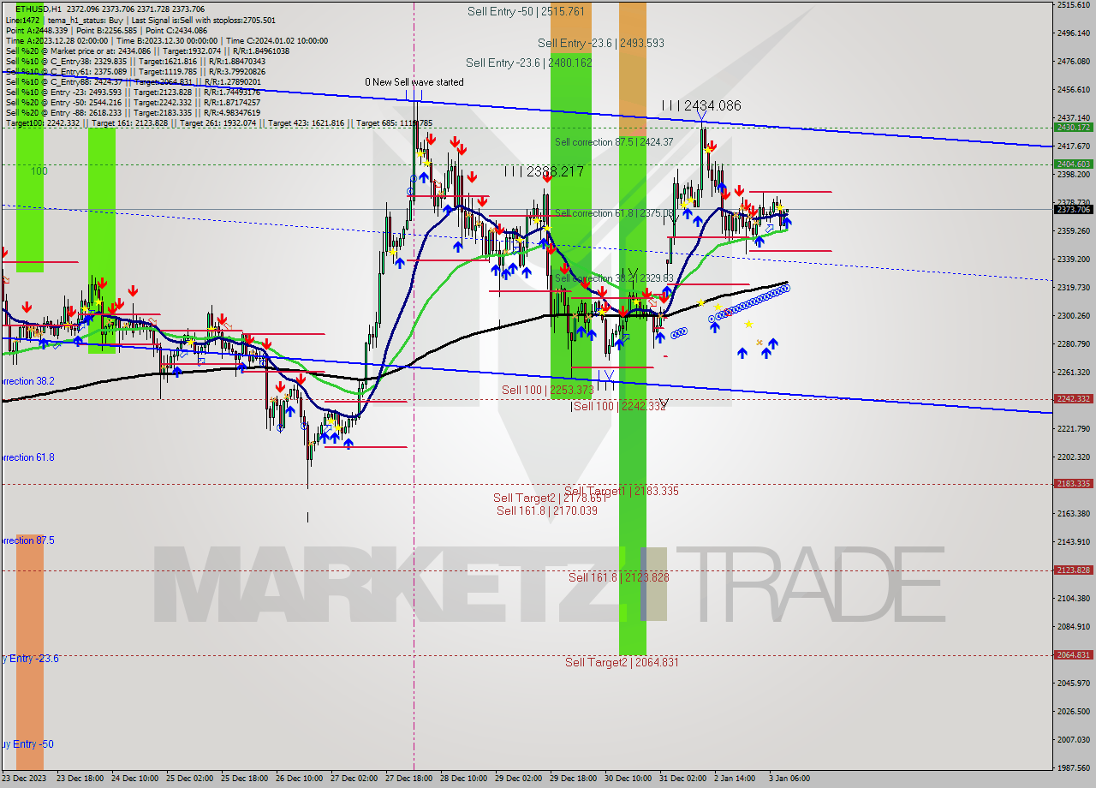Click the current price tag 2373.706
Viewport: 1096px width, 788px height.
(1073, 209)
